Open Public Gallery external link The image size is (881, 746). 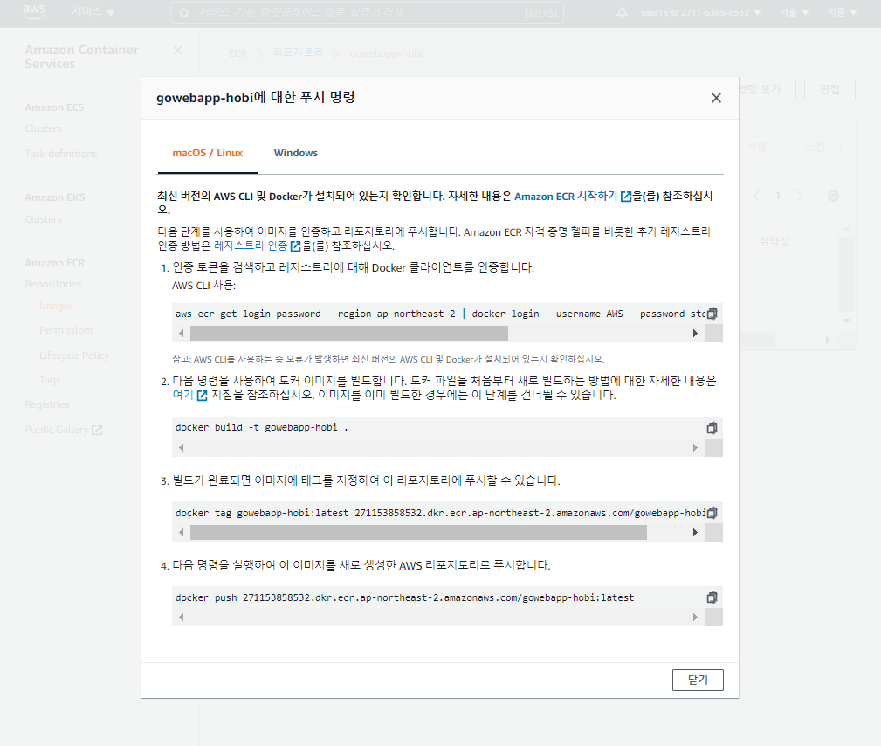[x=64, y=430]
